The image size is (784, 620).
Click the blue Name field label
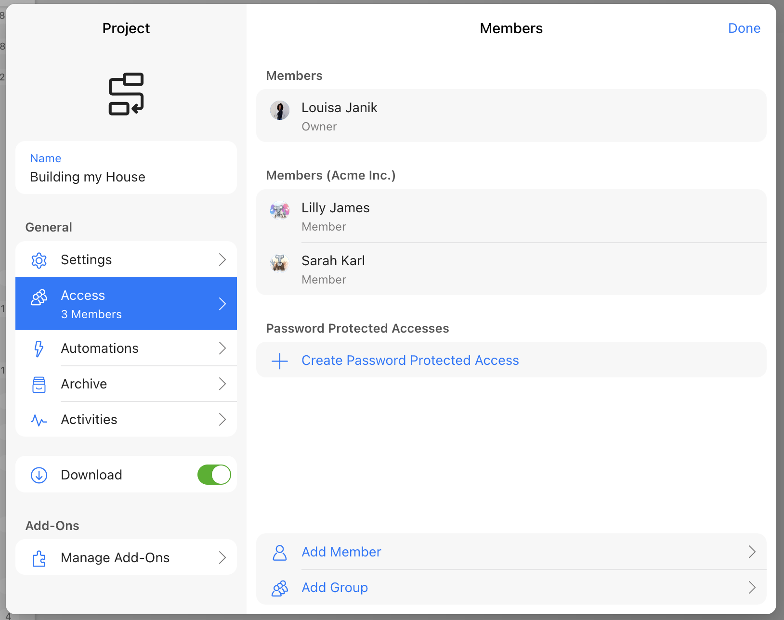[46, 158]
